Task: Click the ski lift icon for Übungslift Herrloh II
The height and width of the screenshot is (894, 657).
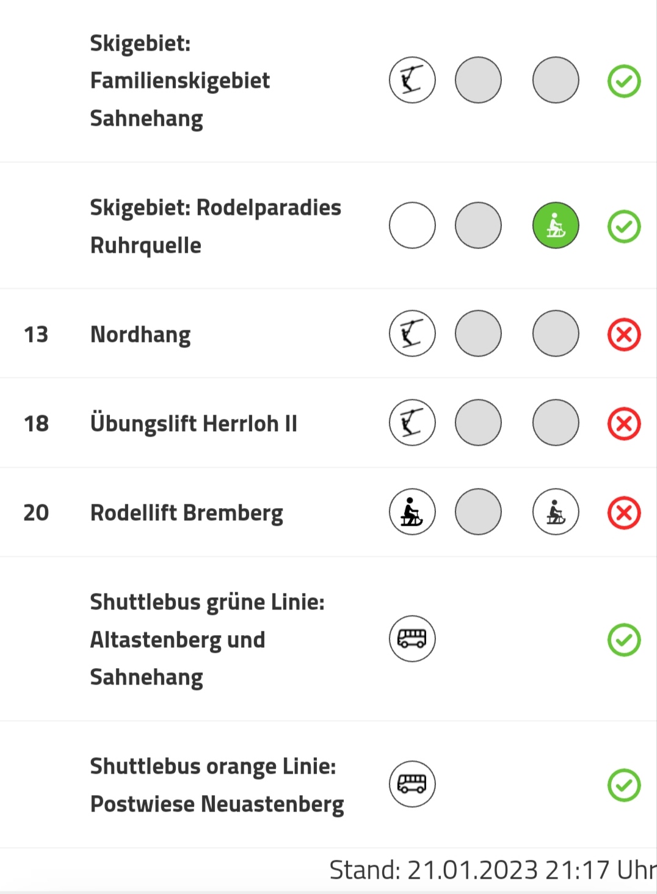Action: pos(412,423)
